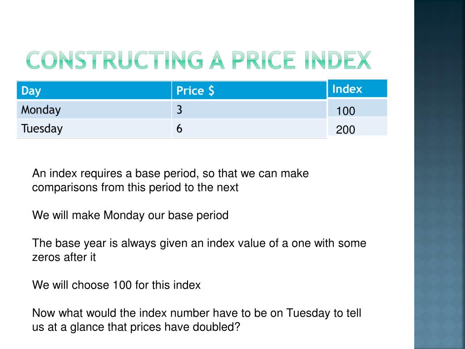This screenshot has height=349, width=465.
Task: Click 'We will make Monday our base period'
Action: (x=130, y=215)
